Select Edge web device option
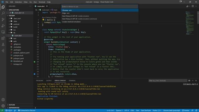 [x=99, y=13]
